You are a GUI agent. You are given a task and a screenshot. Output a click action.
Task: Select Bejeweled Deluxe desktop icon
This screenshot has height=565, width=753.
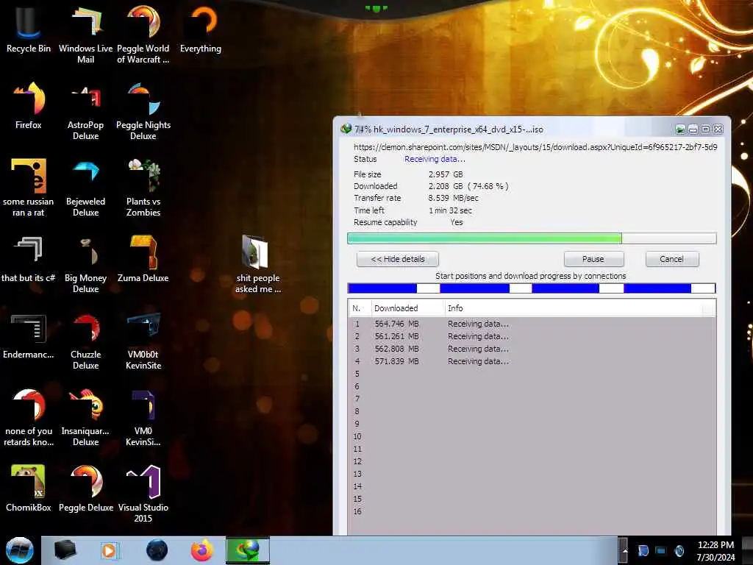(85, 188)
